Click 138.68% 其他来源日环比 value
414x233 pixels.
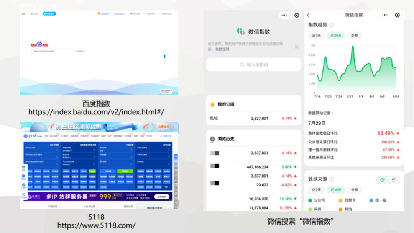(x=388, y=157)
